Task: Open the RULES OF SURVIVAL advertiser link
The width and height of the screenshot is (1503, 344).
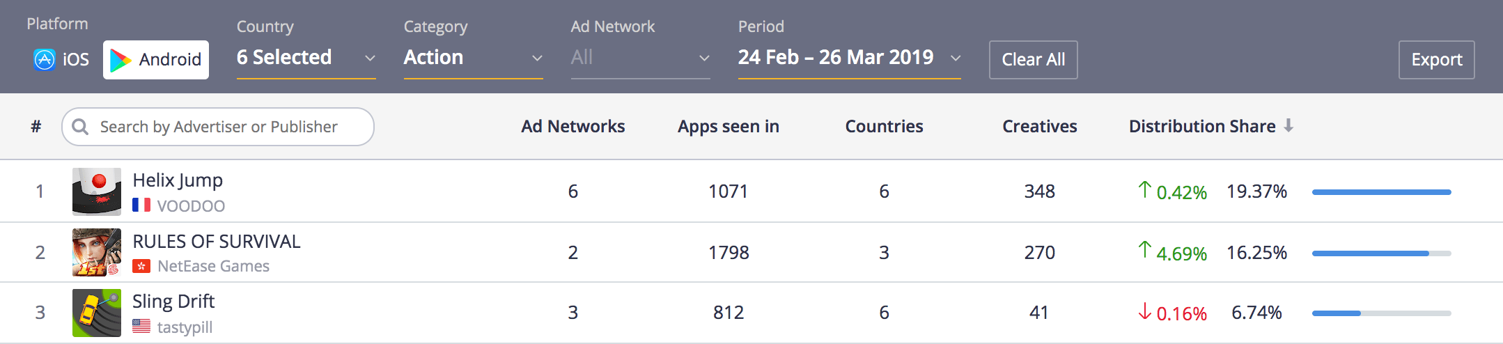Action: [x=217, y=242]
